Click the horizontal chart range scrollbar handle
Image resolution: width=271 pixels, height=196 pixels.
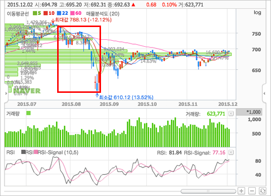(208, 191)
